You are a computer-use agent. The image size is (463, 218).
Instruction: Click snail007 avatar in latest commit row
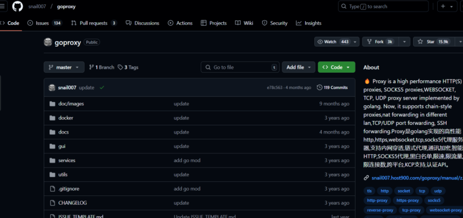52,88
